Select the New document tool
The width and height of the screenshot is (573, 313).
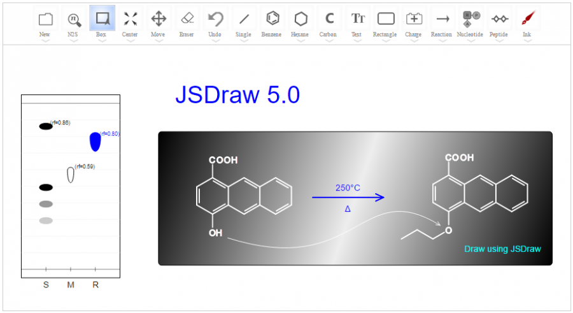pyautogui.click(x=45, y=19)
